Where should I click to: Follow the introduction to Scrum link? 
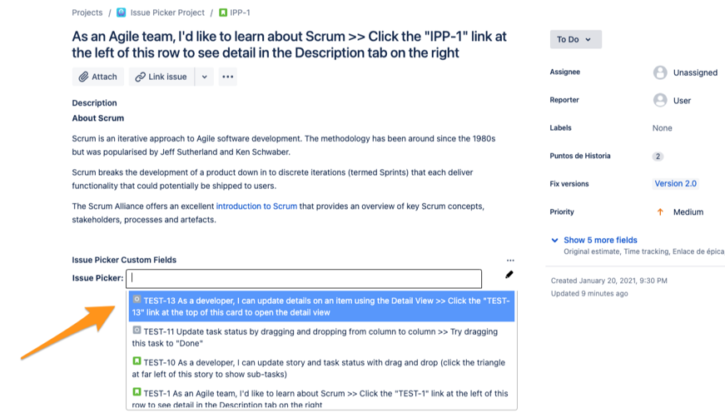(256, 206)
